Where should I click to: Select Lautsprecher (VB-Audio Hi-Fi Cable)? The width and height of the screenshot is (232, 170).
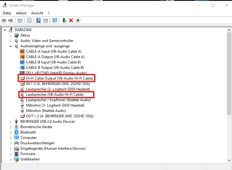[x=55, y=95]
